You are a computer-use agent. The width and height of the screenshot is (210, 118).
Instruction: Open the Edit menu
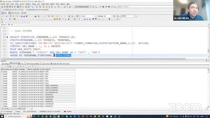point(8,4)
